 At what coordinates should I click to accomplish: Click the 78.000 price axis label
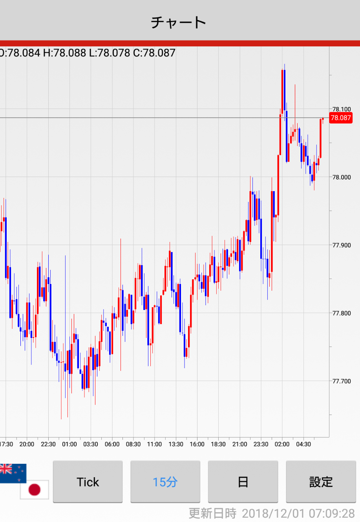point(341,177)
